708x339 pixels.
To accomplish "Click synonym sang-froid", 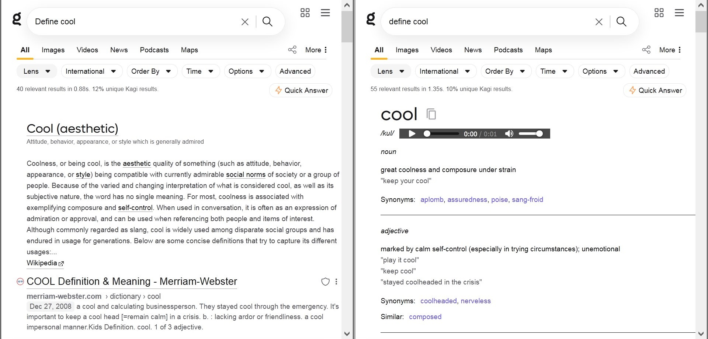I will pyautogui.click(x=527, y=199).
